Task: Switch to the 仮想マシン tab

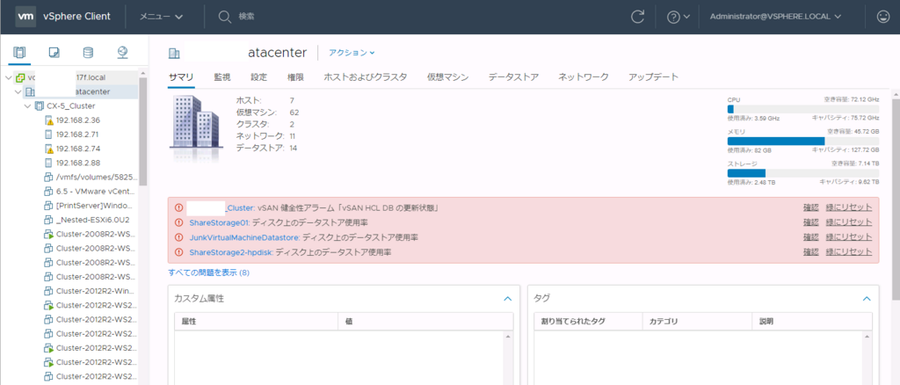Action: [447, 76]
